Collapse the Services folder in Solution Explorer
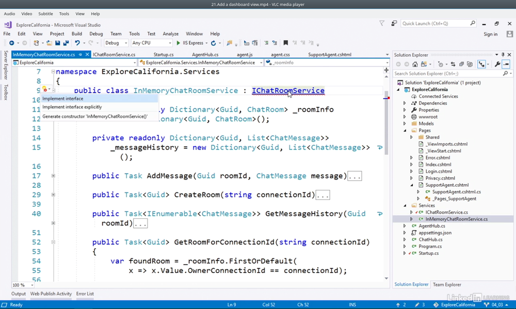The height and width of the screenshot is (309, 516). (x=405, y=205)
